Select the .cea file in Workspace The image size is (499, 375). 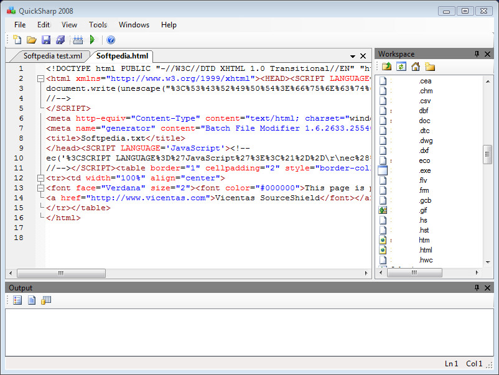pyautogui.click(x=425, y=81)
